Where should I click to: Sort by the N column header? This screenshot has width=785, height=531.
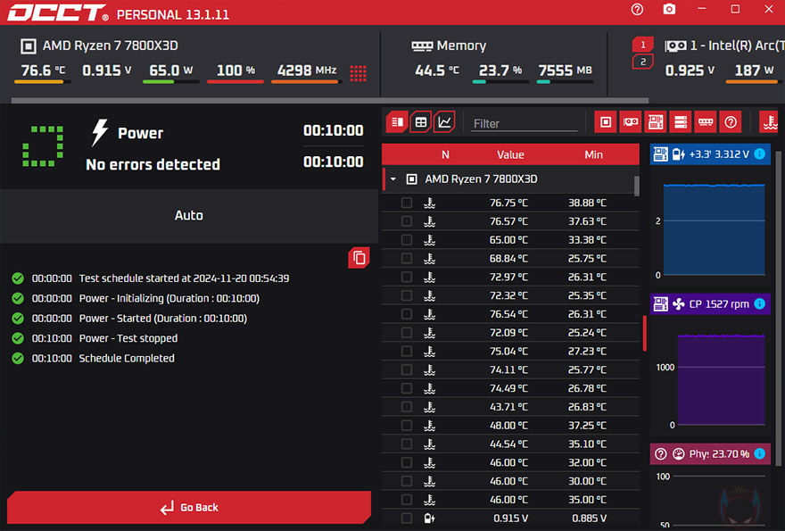[x=445, y=154]
